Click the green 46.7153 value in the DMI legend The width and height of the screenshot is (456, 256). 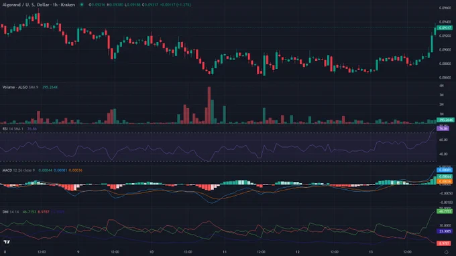(x=30, y=212)
